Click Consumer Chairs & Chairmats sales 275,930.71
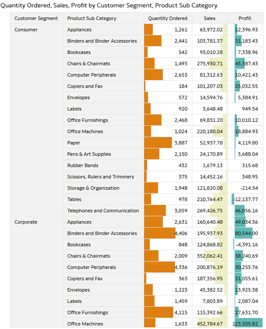266x329 pixels. [x=210, y=63]
